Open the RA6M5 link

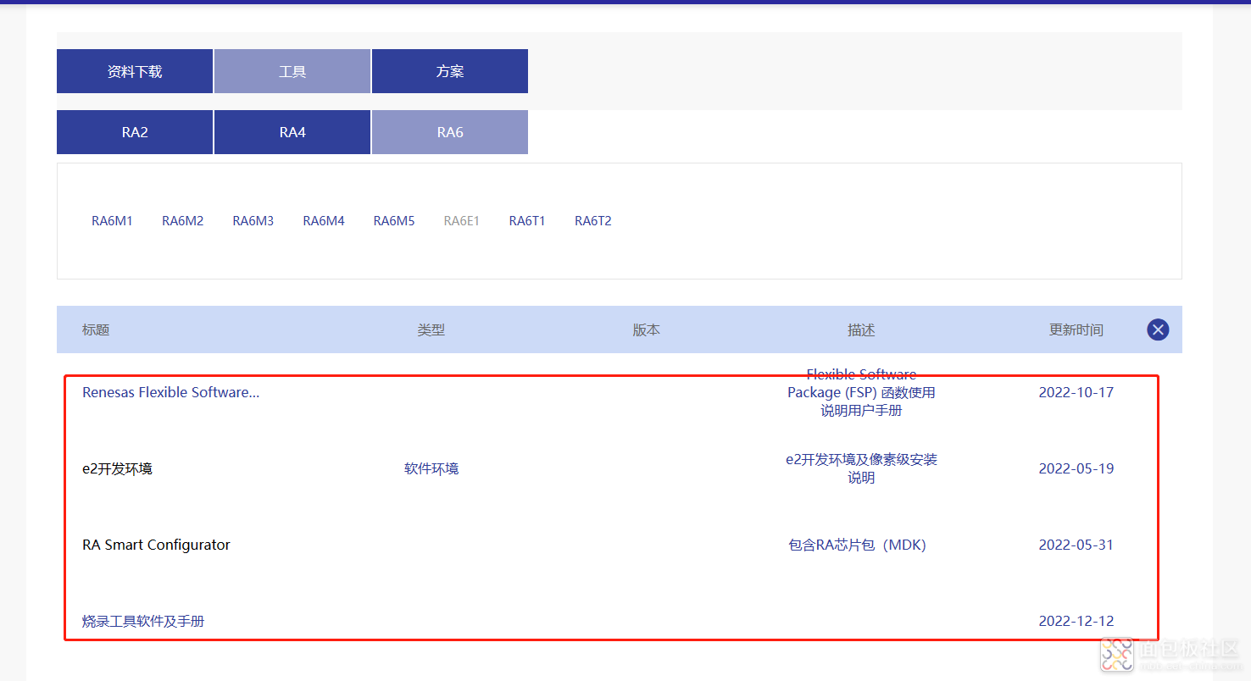[x=394, y=221]
